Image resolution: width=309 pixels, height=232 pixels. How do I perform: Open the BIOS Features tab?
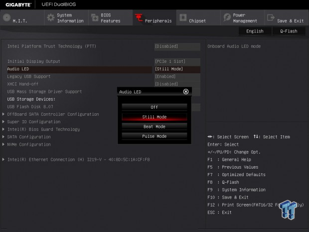coord(110,18)
